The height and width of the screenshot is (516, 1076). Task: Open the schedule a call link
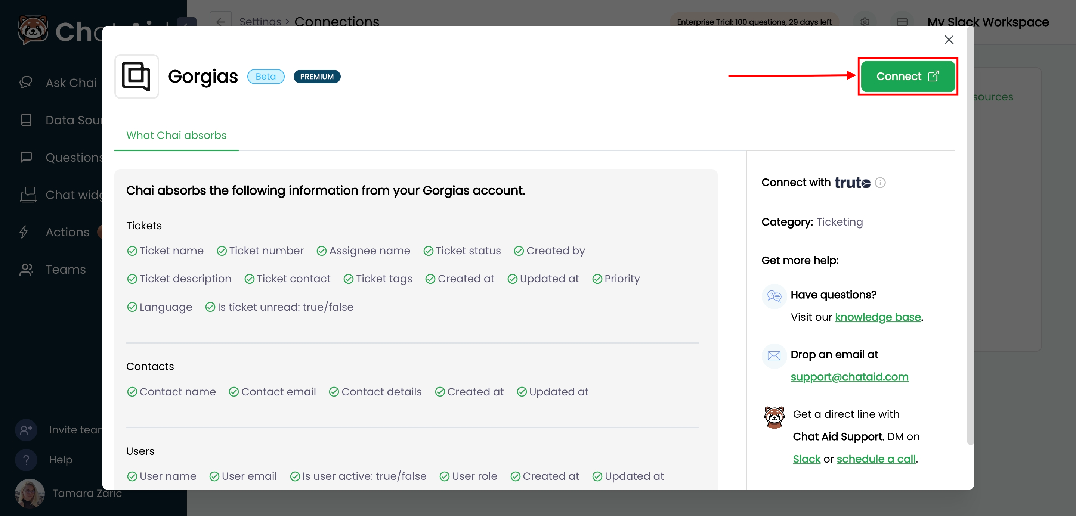coord(876,459)
